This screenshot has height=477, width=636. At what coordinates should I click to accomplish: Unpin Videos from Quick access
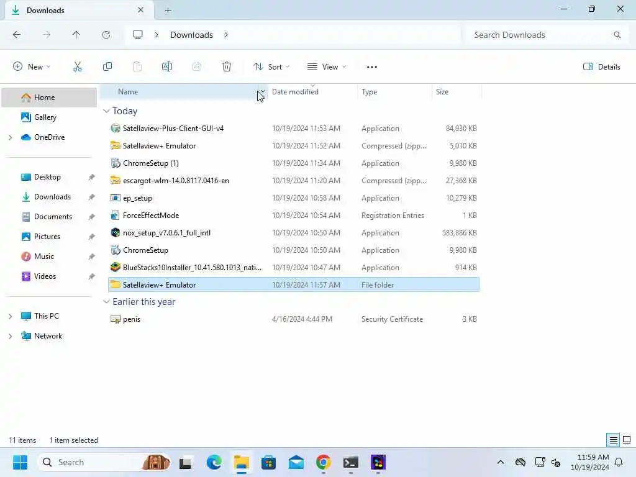[x=92, y=276]
